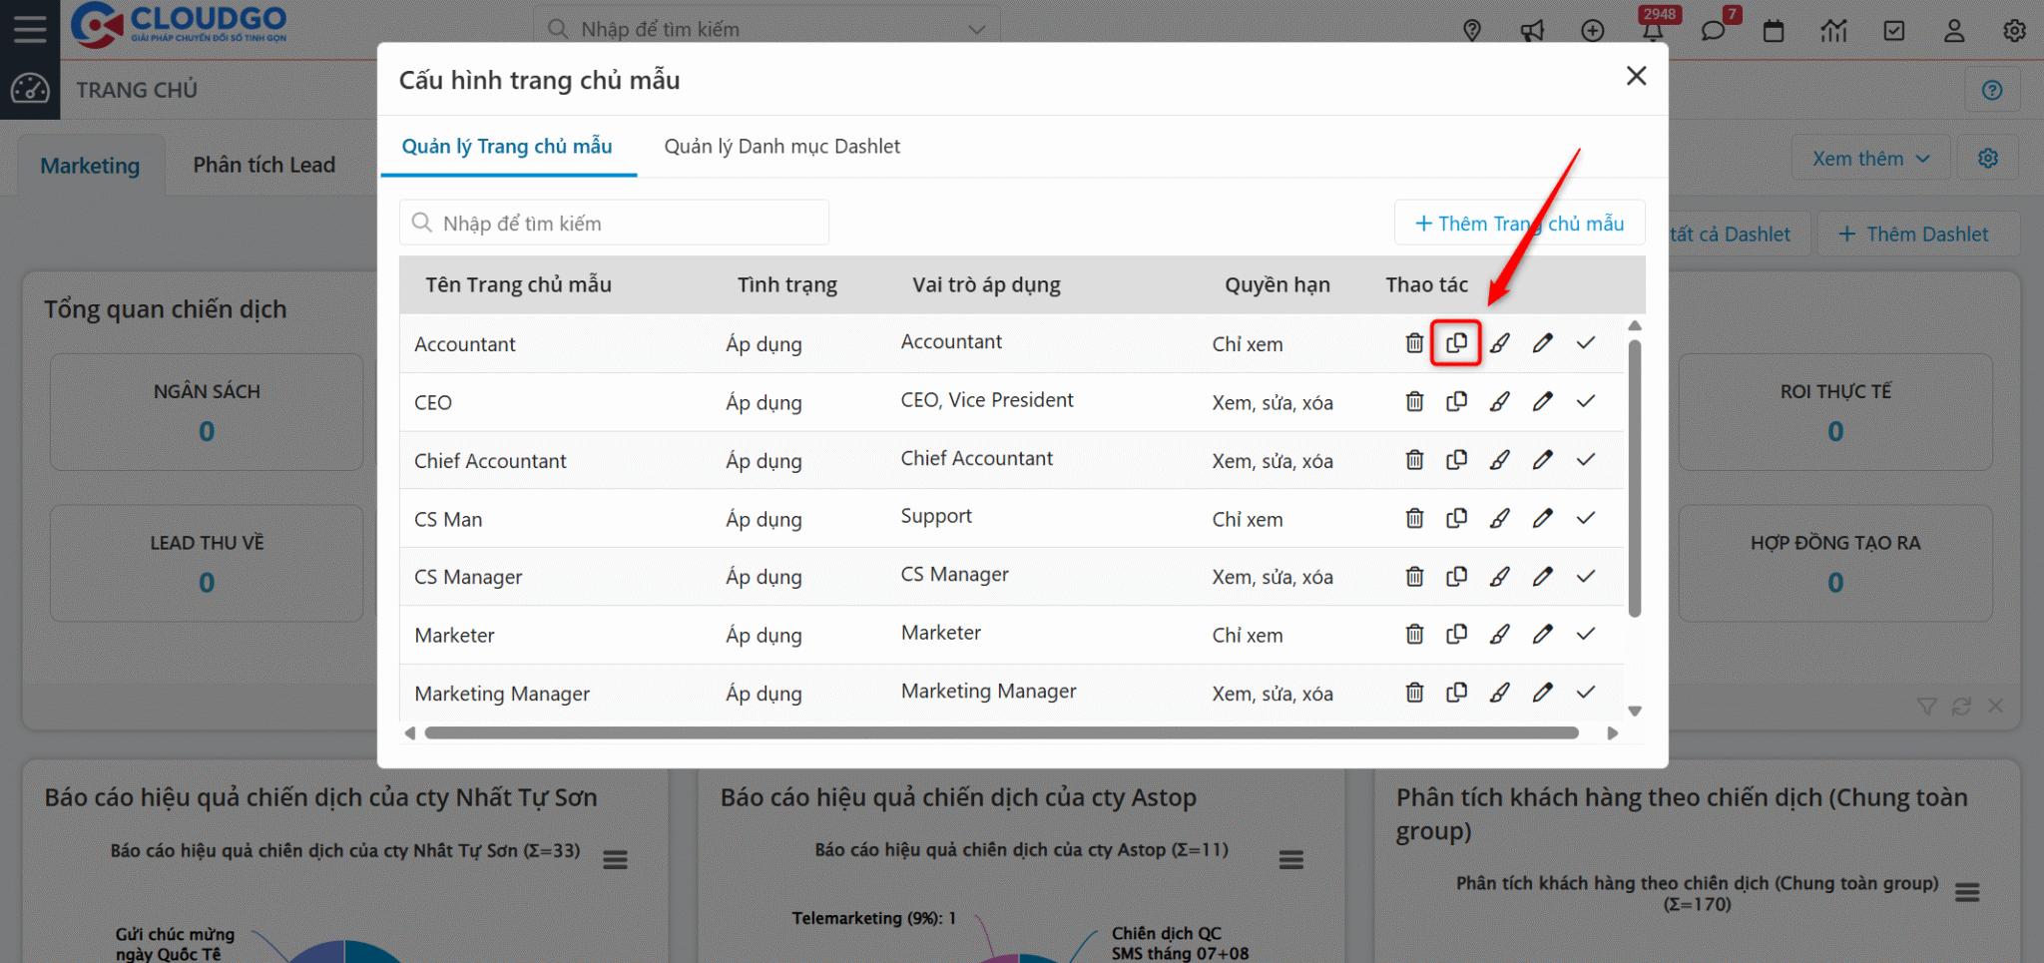Edit the Marketing Manager template with pencil
Image resolution: width=2044 pixels, height=963 pixels.
(x=1542, y=693)
